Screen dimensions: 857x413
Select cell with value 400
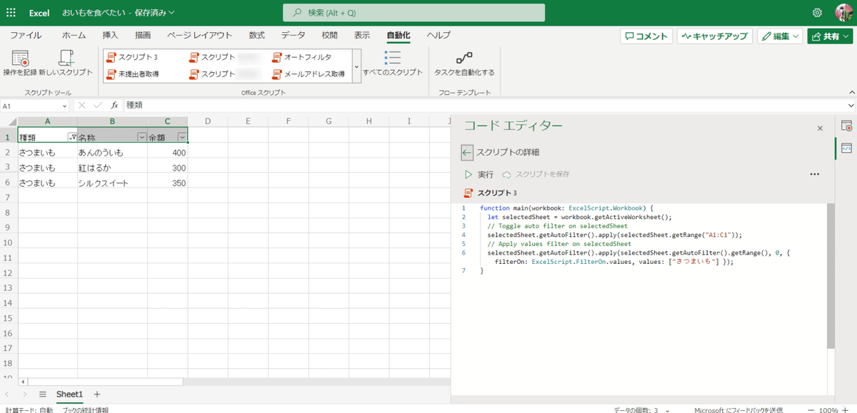[168, 153]
